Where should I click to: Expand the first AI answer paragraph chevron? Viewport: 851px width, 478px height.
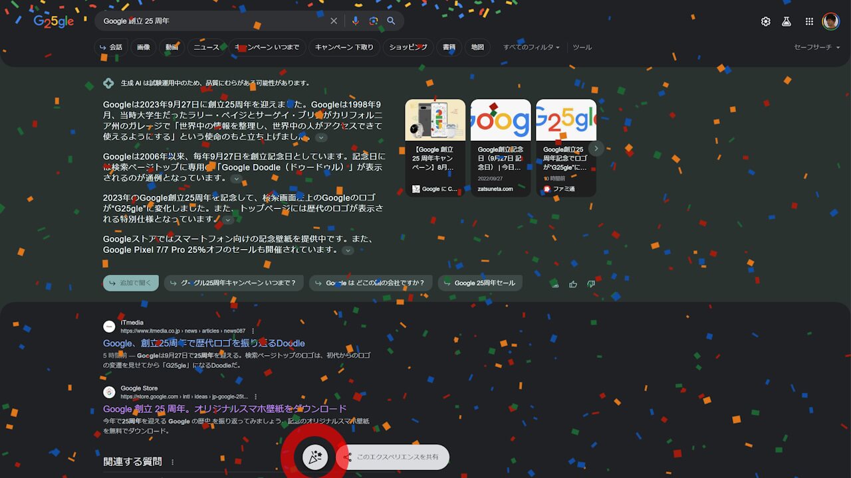point(321,137)
